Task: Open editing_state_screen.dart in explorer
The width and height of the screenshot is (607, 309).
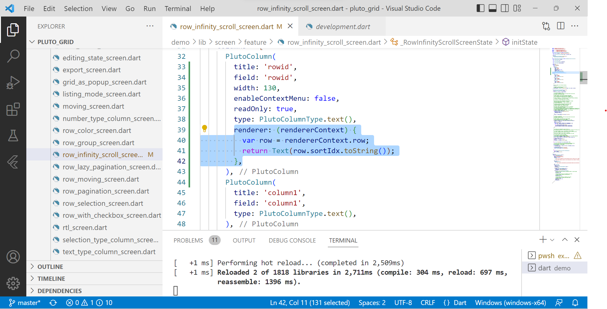Action: [x=101, y=58]
